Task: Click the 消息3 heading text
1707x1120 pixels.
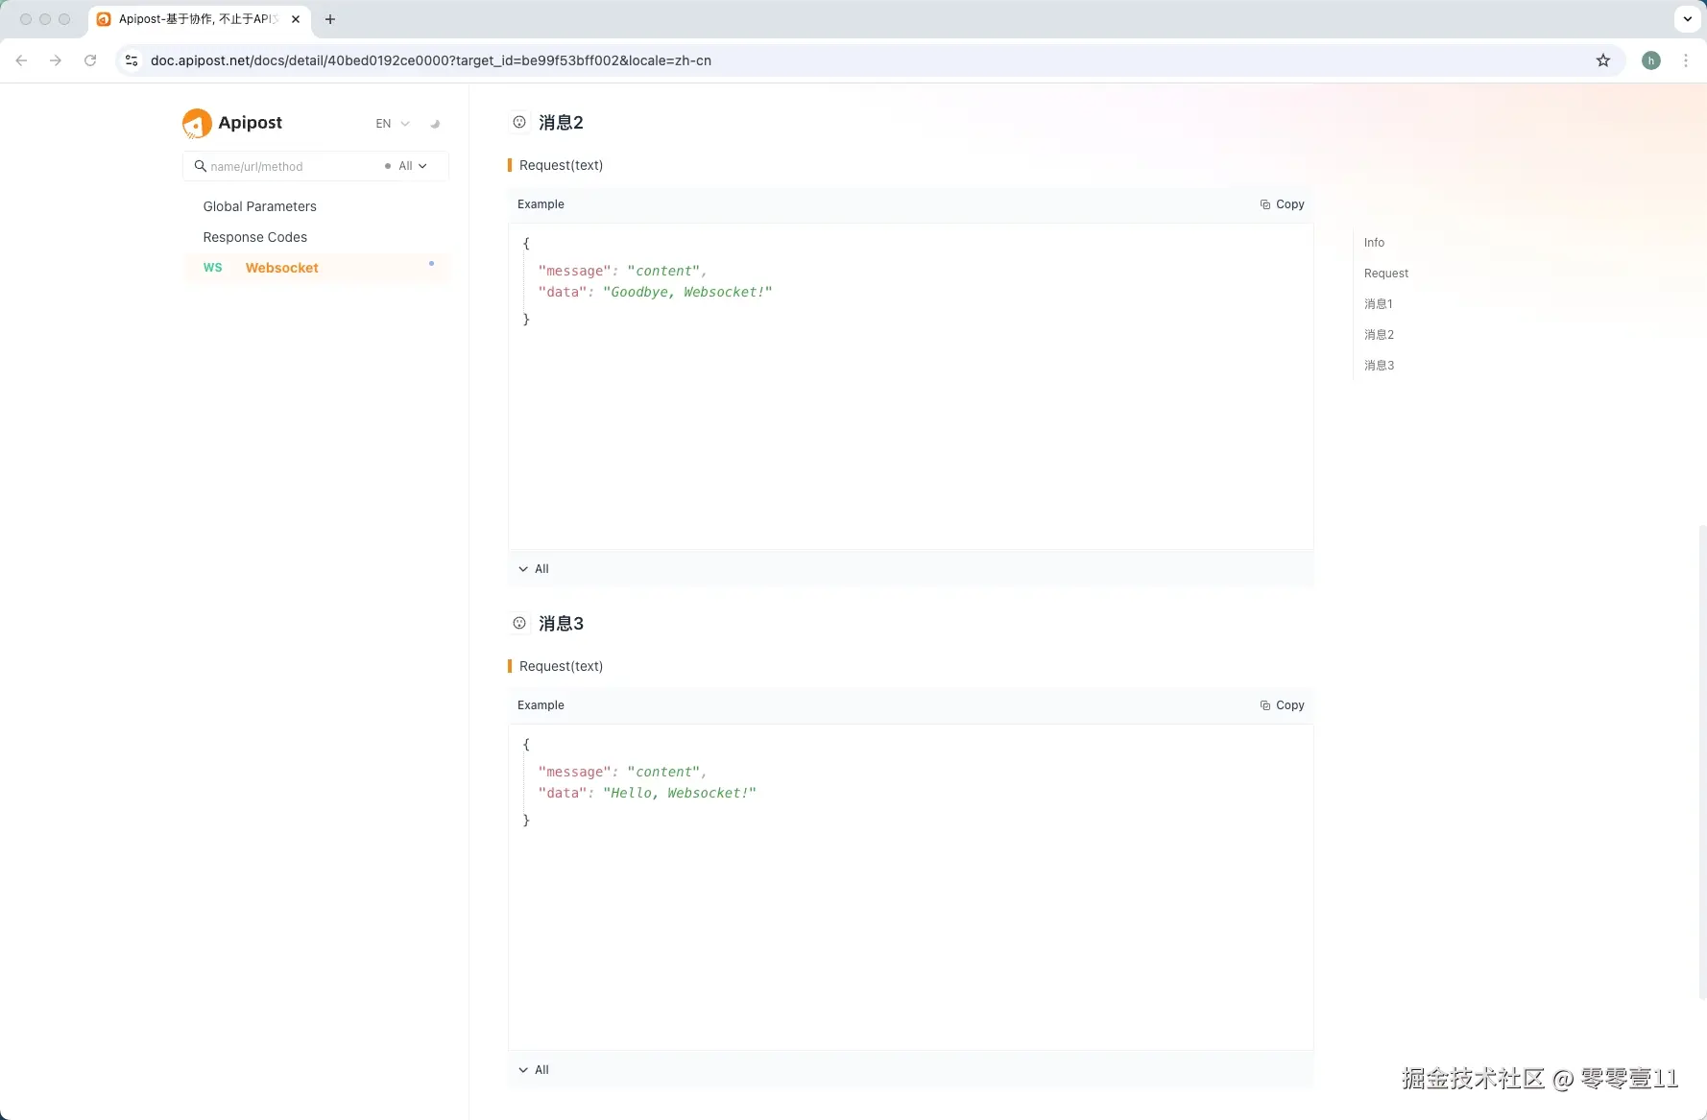Action: pos(561,624)
